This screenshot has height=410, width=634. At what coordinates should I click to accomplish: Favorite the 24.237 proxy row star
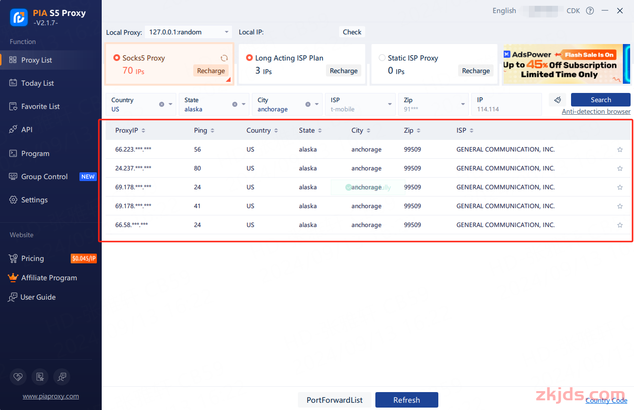point(620,168)
